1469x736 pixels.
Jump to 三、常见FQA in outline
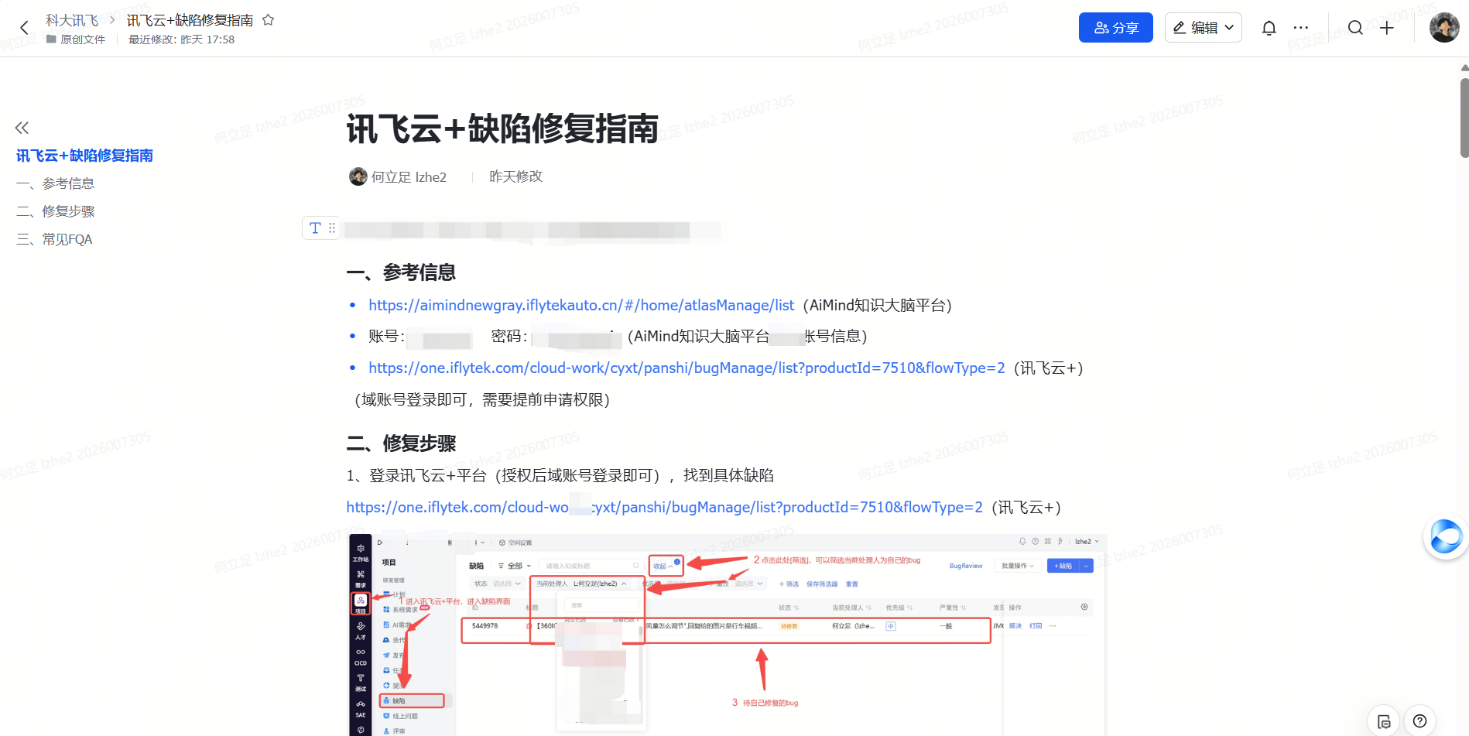pyautogui.click(x=54, y=239)
